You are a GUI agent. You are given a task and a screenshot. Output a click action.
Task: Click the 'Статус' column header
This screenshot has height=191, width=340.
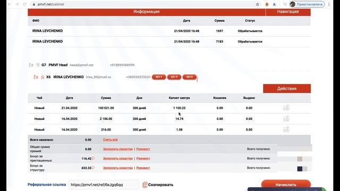click(x=250, y=21)
